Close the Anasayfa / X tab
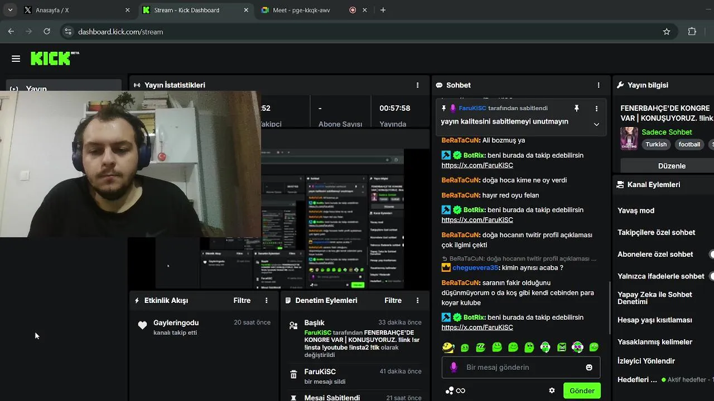The height and width of the screenshot is (401, 714). [127, 10]
